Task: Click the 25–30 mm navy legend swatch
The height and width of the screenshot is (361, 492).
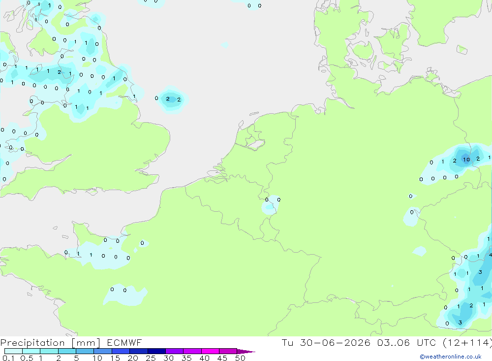Action: pyautogui.click(x=156, y=351)
